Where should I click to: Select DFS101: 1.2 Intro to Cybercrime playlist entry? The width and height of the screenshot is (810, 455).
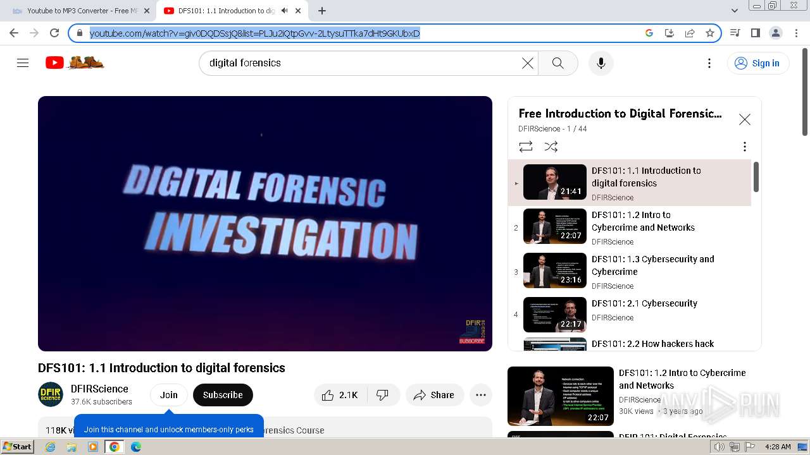[630, 227]
